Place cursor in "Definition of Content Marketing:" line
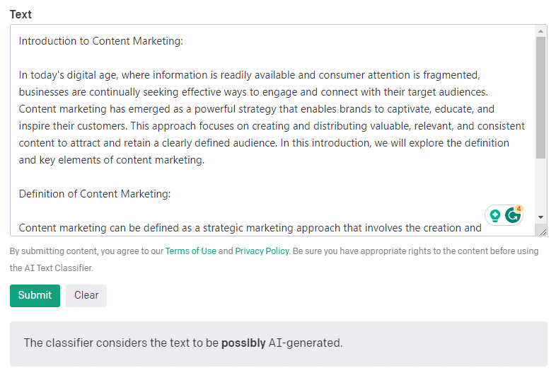This screenshot has height=373, width=556. point(95,194)
